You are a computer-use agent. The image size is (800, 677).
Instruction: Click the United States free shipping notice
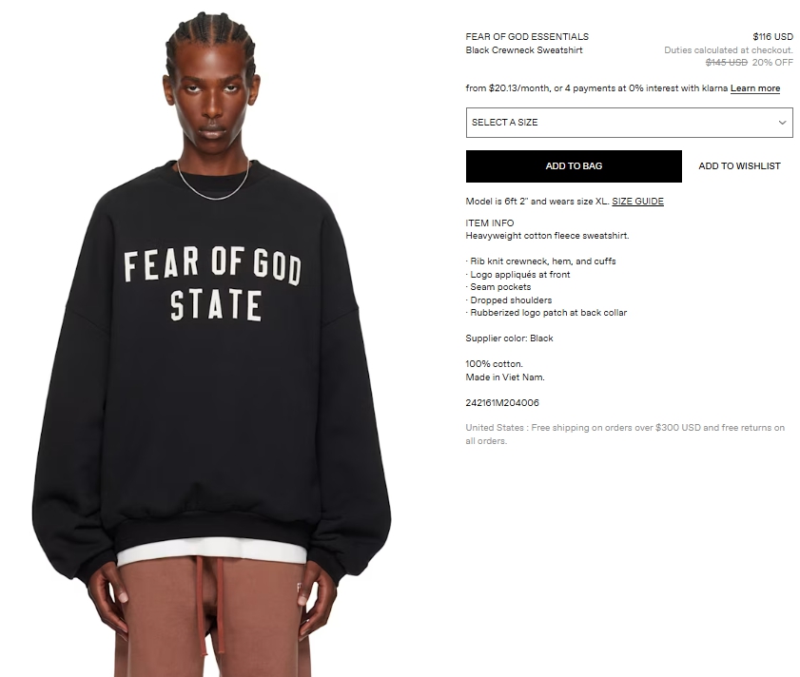click(625, 435)
